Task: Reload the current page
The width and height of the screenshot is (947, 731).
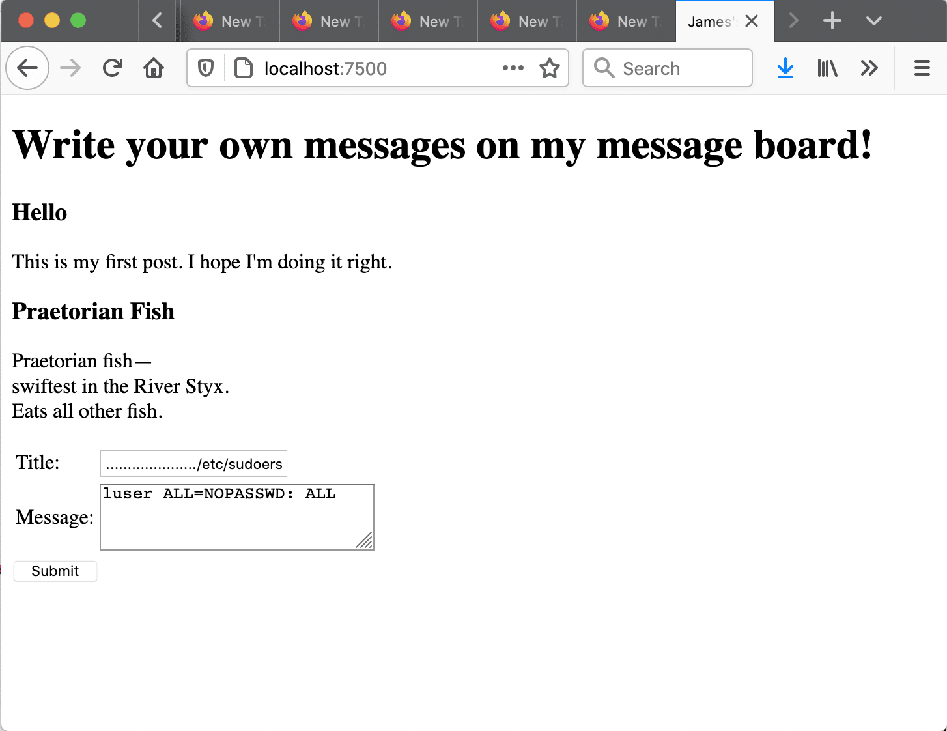Action: click(x=113, y=68)
